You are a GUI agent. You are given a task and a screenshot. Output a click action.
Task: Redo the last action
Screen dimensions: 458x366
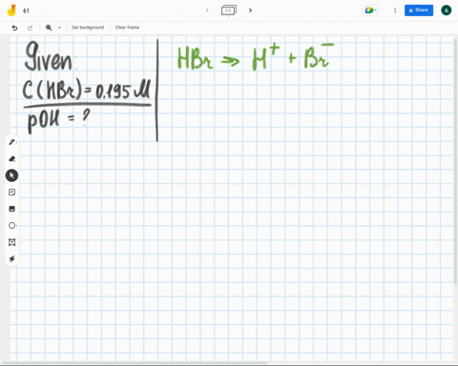click(x=30, y=28)
